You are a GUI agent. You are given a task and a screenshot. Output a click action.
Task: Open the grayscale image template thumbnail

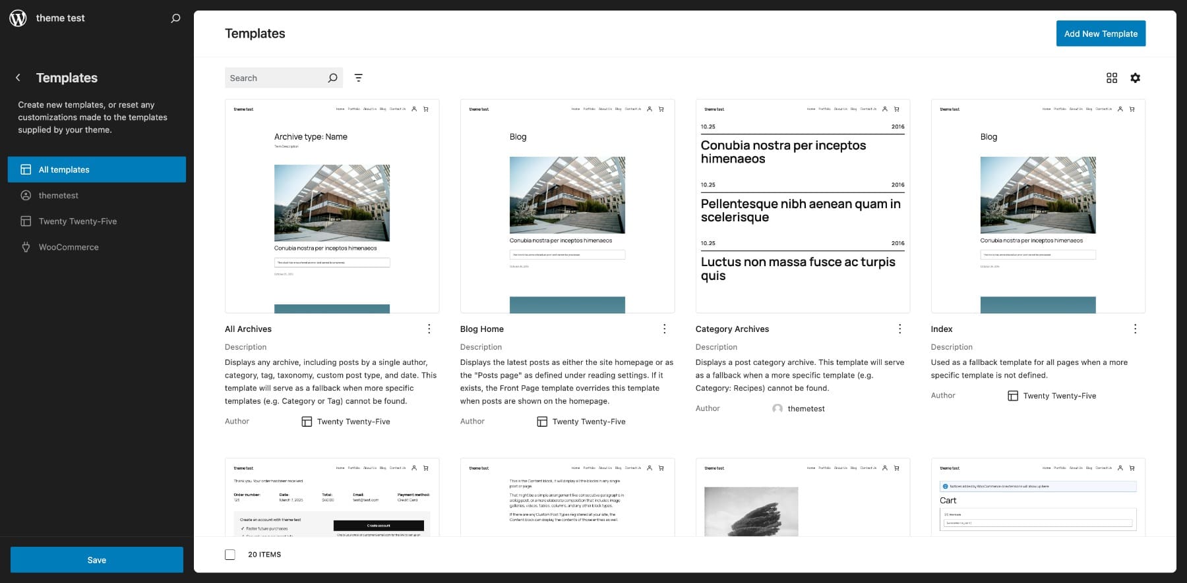click(x=803, y=497)
